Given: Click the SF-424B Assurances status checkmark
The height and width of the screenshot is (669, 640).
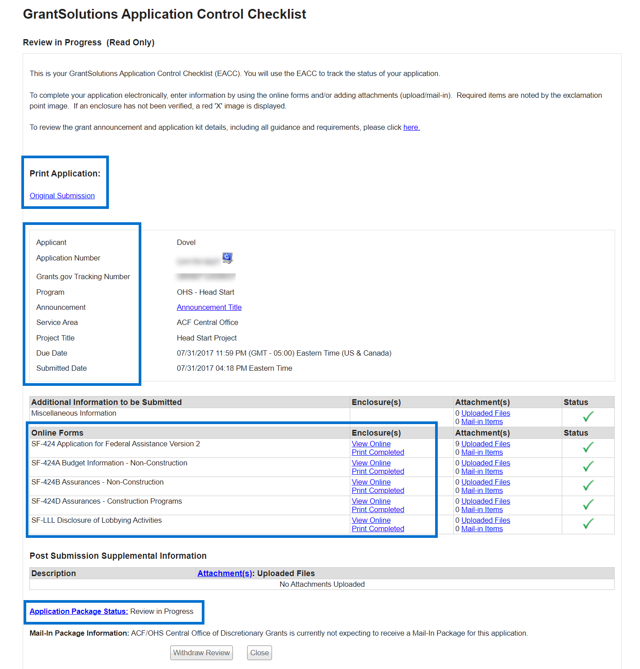Looking at the screenshot, I should (x=588, y=486).
